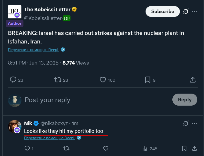This screenshot has width=204, height=156.
Task: Click the Grok icon on Nik's reply
Action: click(x=186, y=123)
